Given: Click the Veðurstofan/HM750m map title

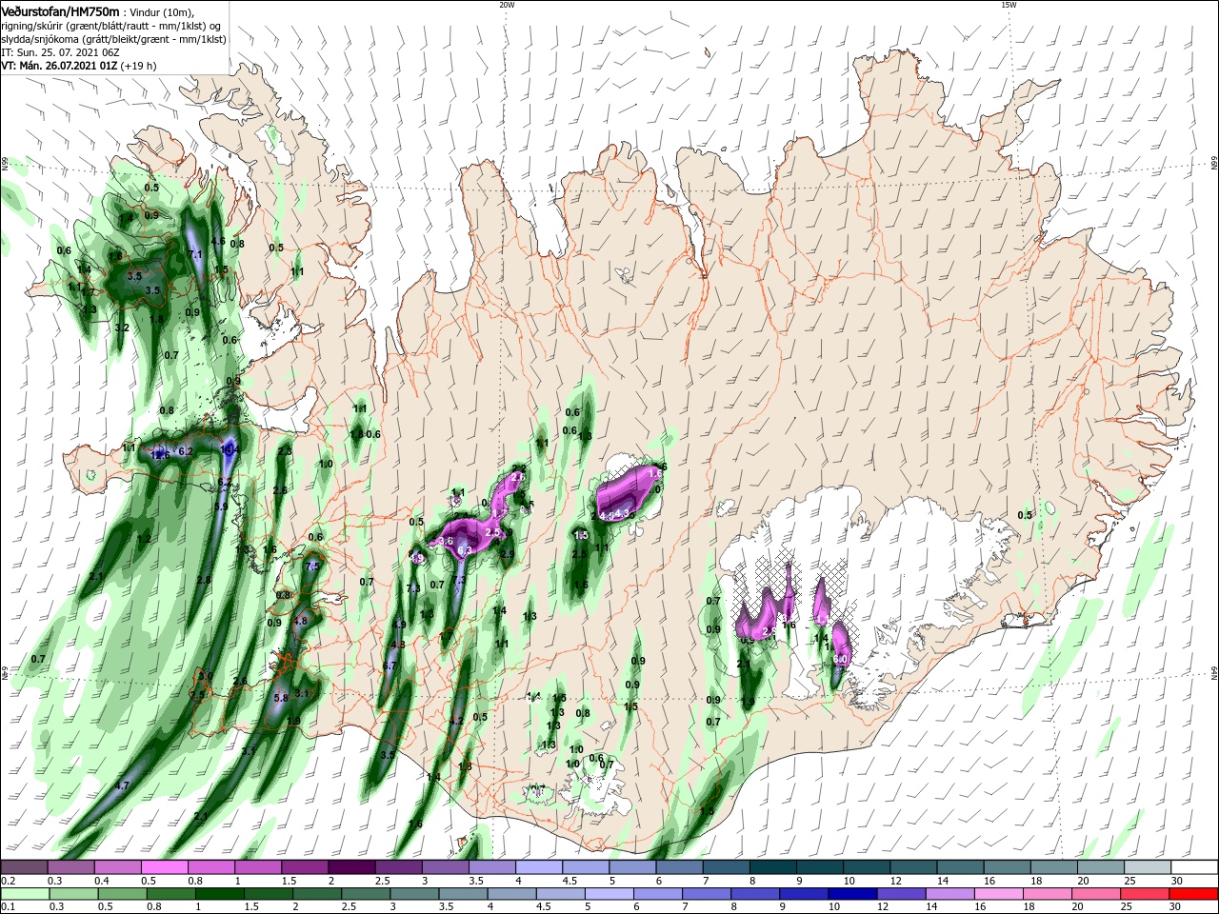Looking at the screenshot, I should (61, 11).
